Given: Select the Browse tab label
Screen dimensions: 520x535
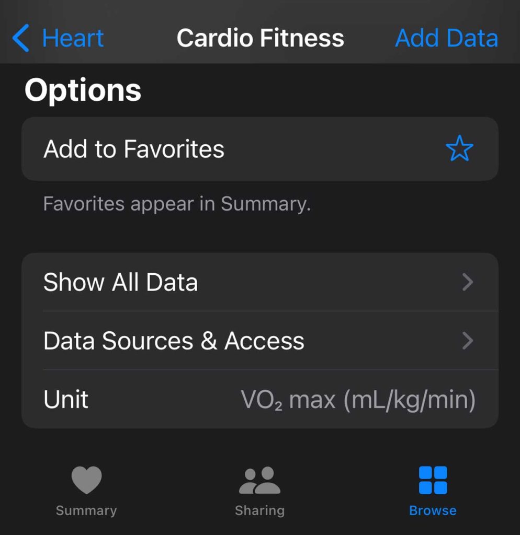Looking at the screenshot, I should click(433, 510).
